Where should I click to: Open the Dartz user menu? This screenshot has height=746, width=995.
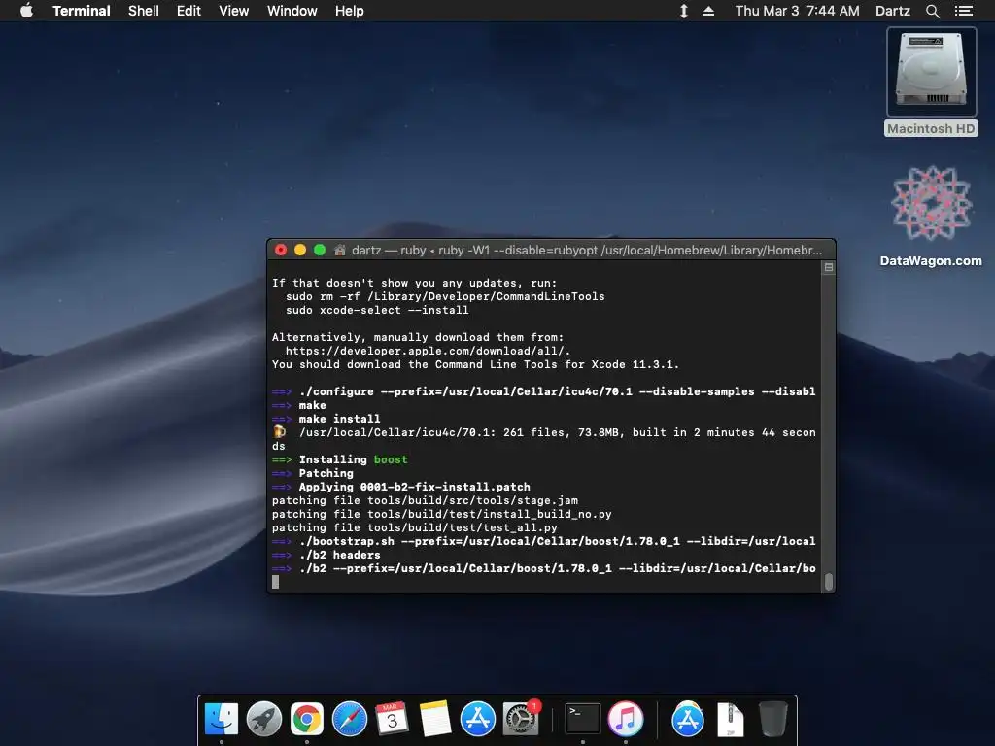[893, 11]
